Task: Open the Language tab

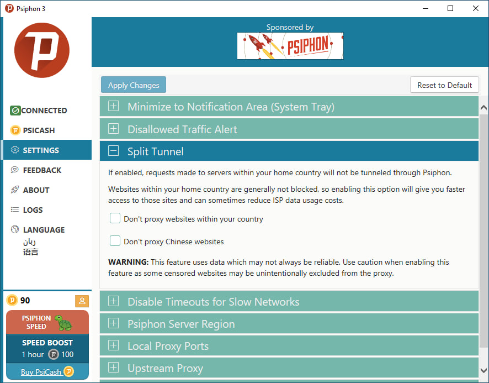Action: coord(47,230)
